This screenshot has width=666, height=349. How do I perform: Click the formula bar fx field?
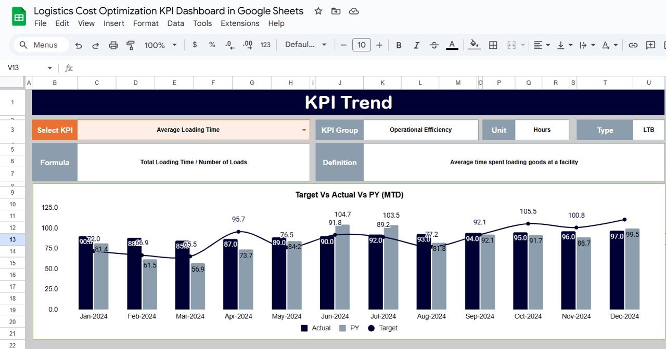(69, 68)
